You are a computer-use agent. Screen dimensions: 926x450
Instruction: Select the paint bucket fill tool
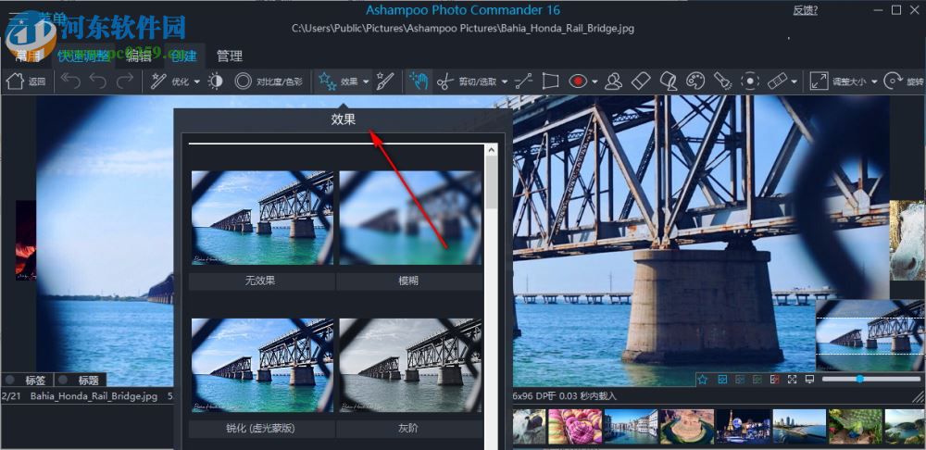669,81
